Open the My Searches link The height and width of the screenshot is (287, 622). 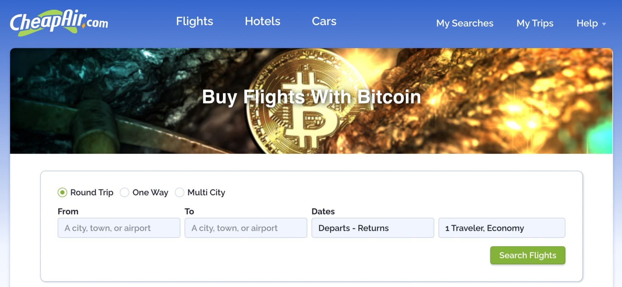(x=464, y=23)
